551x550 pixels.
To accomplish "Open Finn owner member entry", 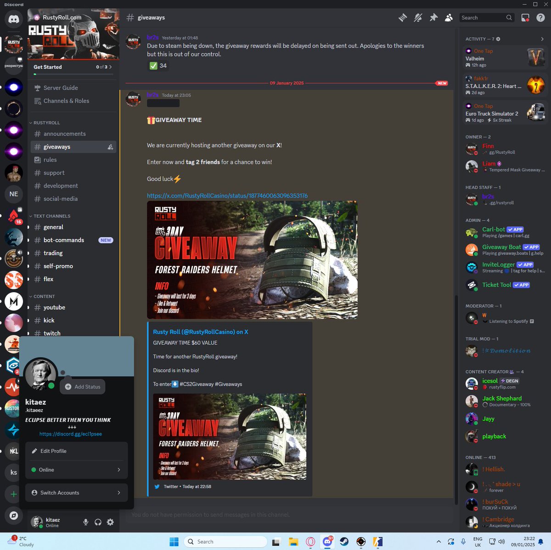I will [505, 149].
